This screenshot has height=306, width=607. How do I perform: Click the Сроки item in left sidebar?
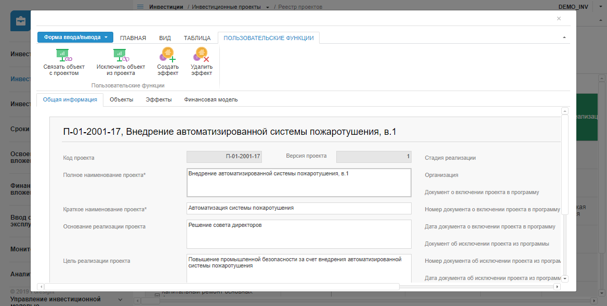(x=20, y=129)
